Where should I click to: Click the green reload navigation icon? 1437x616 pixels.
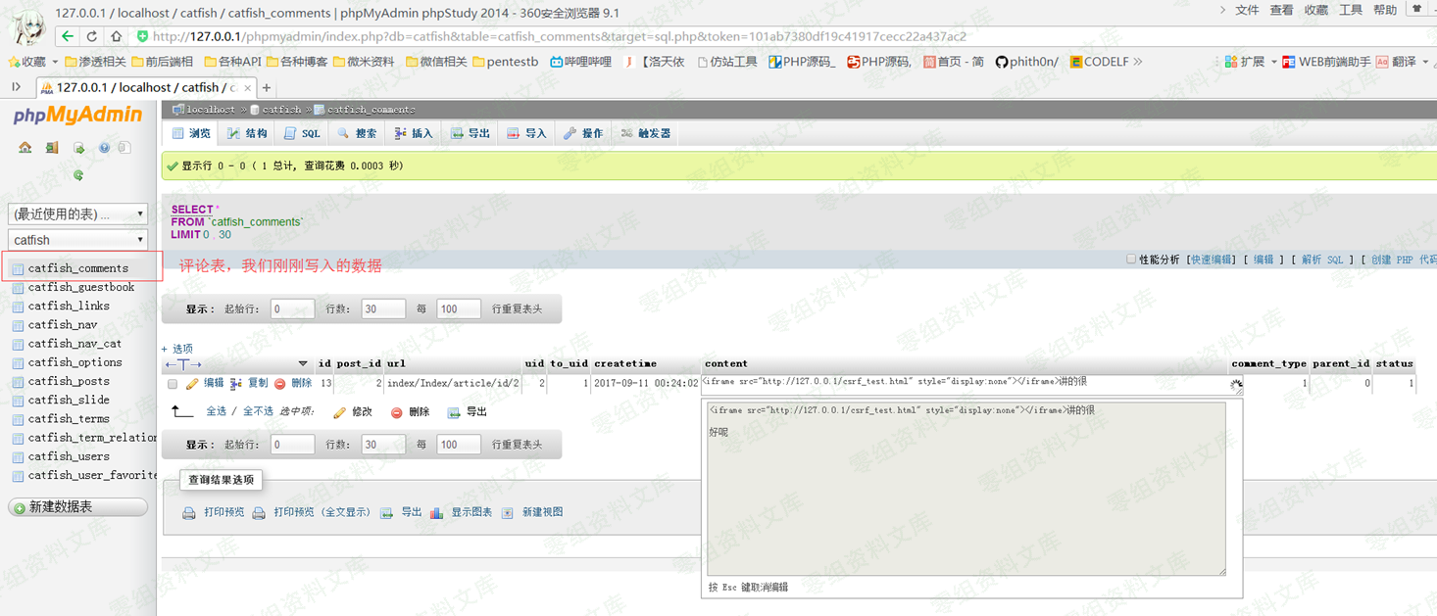coord(78,175)
